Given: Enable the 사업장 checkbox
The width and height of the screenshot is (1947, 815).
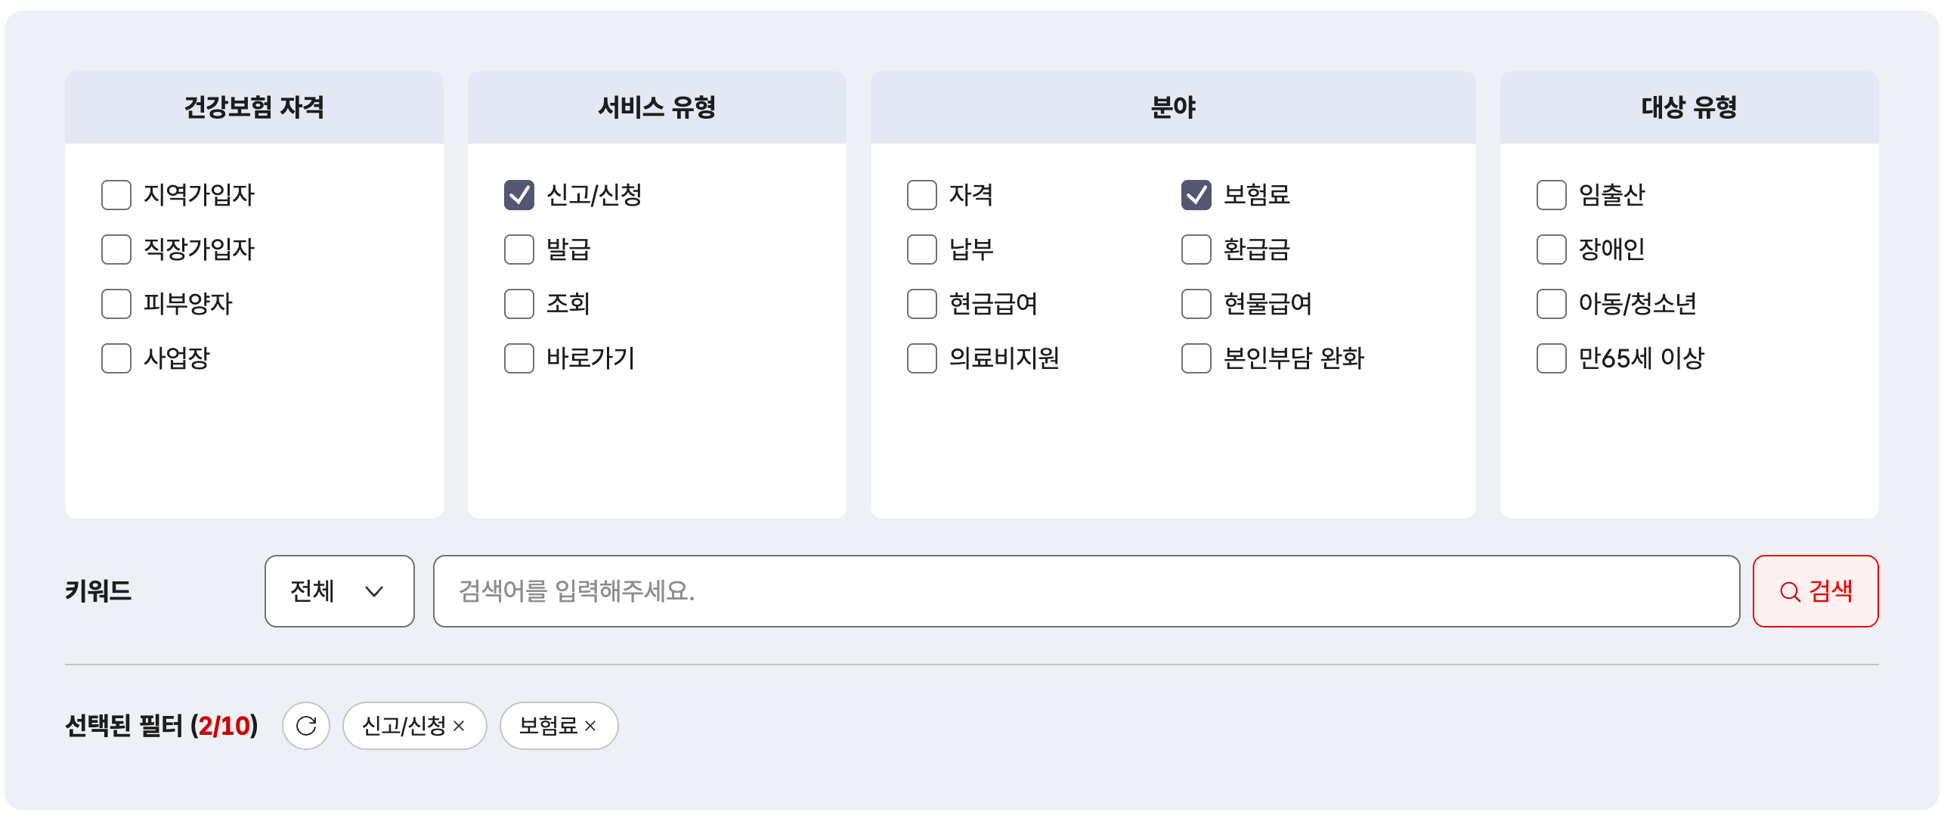Looking at the screenshot, I should point(116,358).
